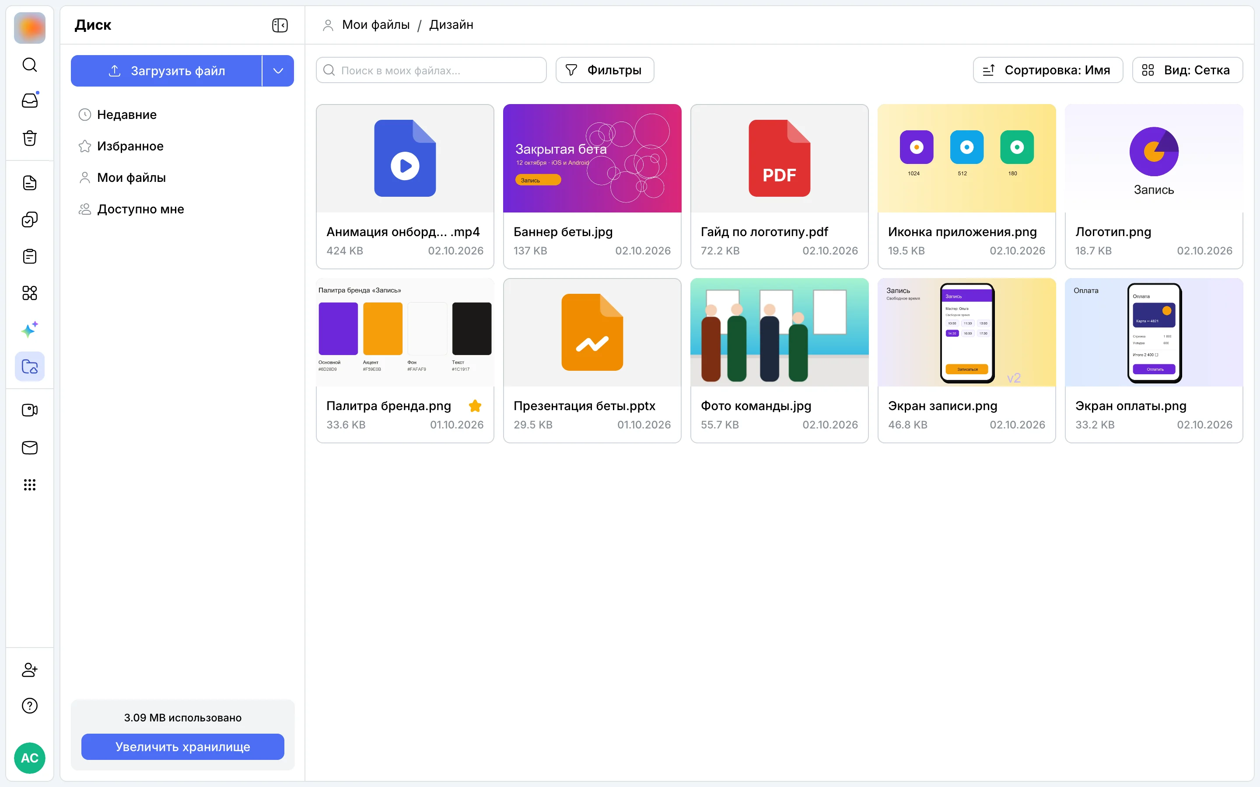Open search from the left icon rail

click(30, 65)
